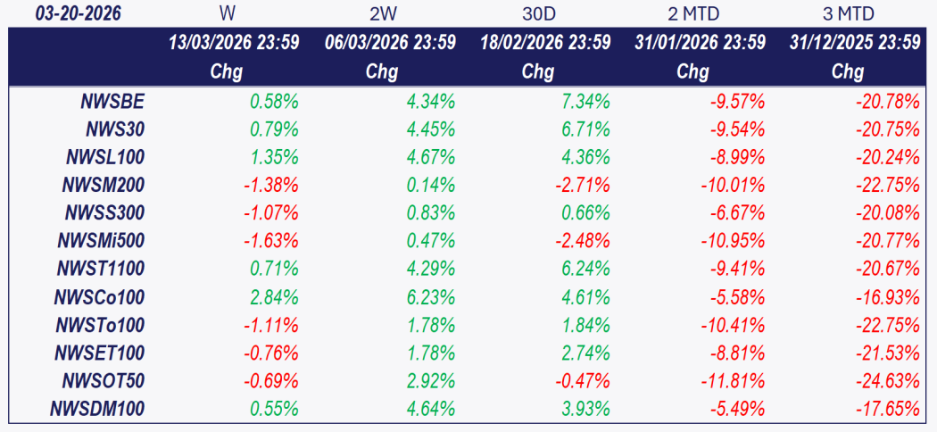Image resolution: width=937 pixels, height=432 pixels.
Task: Select the NWSBE row label
Action: (x=112, y=102)
